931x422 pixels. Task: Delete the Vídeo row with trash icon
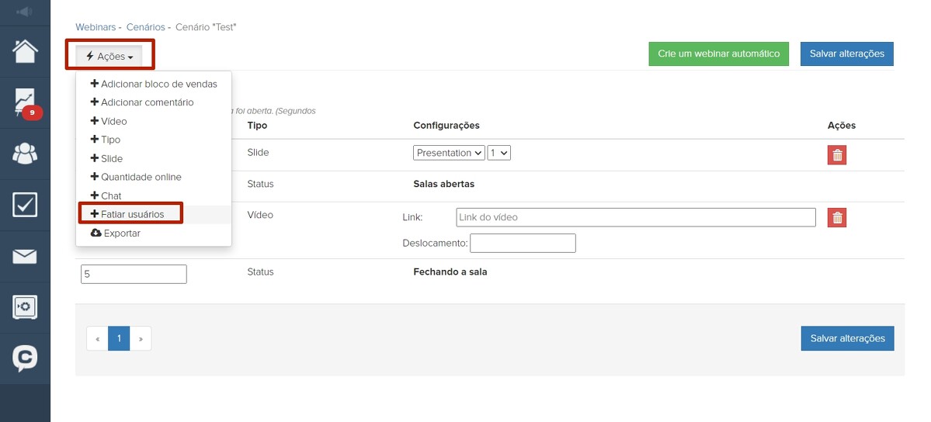[836, 217]
